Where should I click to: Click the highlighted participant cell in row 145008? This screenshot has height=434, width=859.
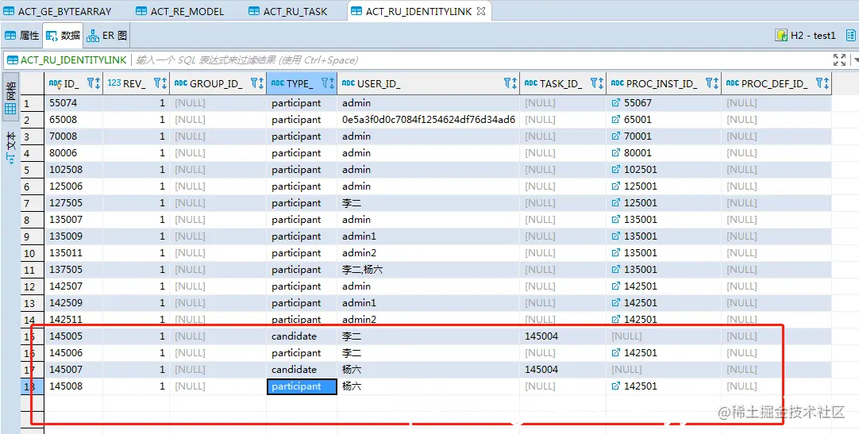(x=302, y=386)
